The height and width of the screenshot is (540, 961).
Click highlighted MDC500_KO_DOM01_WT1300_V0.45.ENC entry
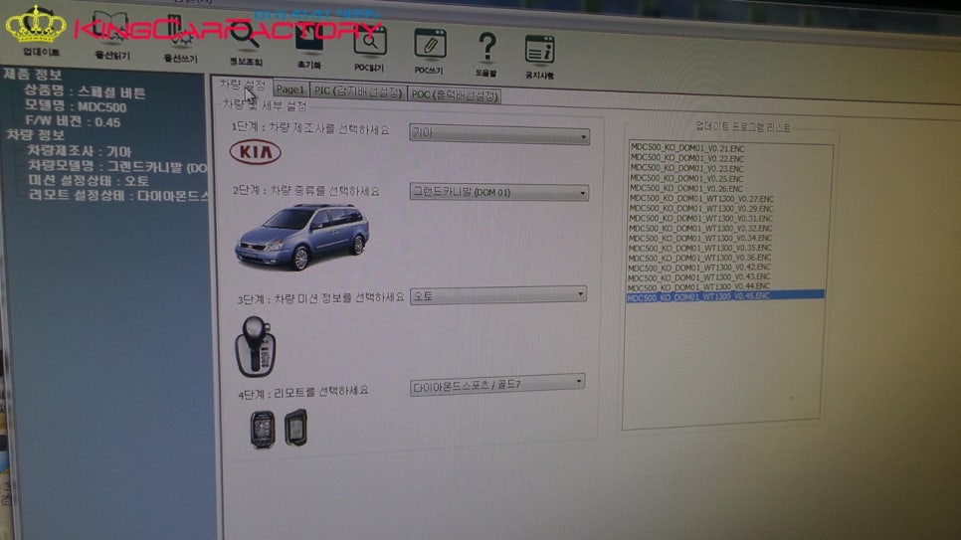coord(725,296)
